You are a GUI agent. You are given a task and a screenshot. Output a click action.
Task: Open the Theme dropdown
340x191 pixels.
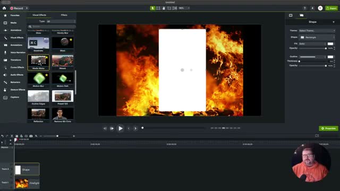point(317,31)
